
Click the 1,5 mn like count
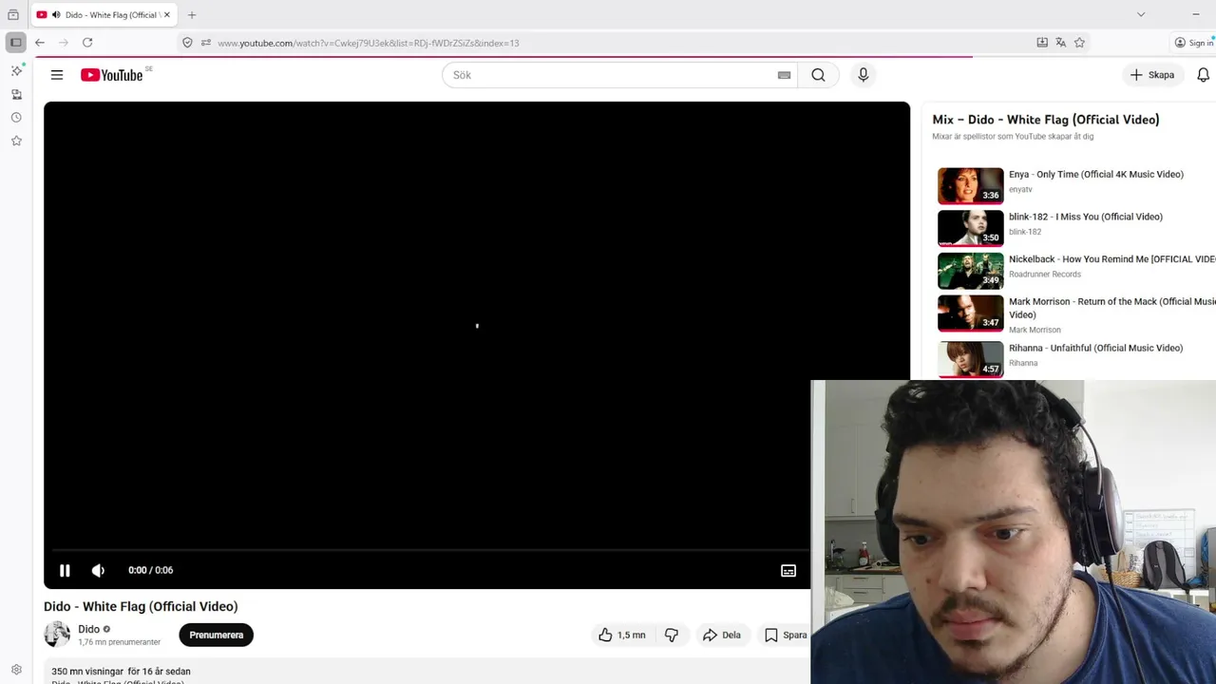631,635
